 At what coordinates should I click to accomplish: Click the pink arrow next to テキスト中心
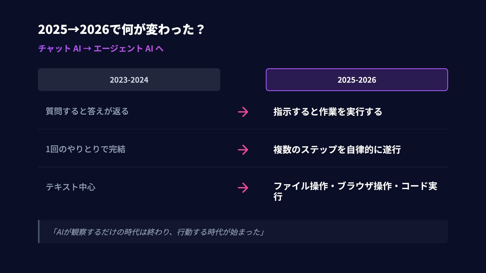pyautogui.click(x=243, y=188)
